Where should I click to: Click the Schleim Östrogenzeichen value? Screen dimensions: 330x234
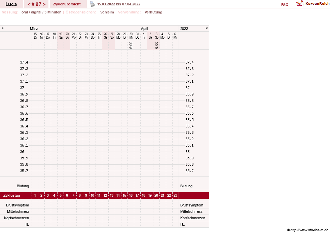pyautogui.click(x=107, y=12)
